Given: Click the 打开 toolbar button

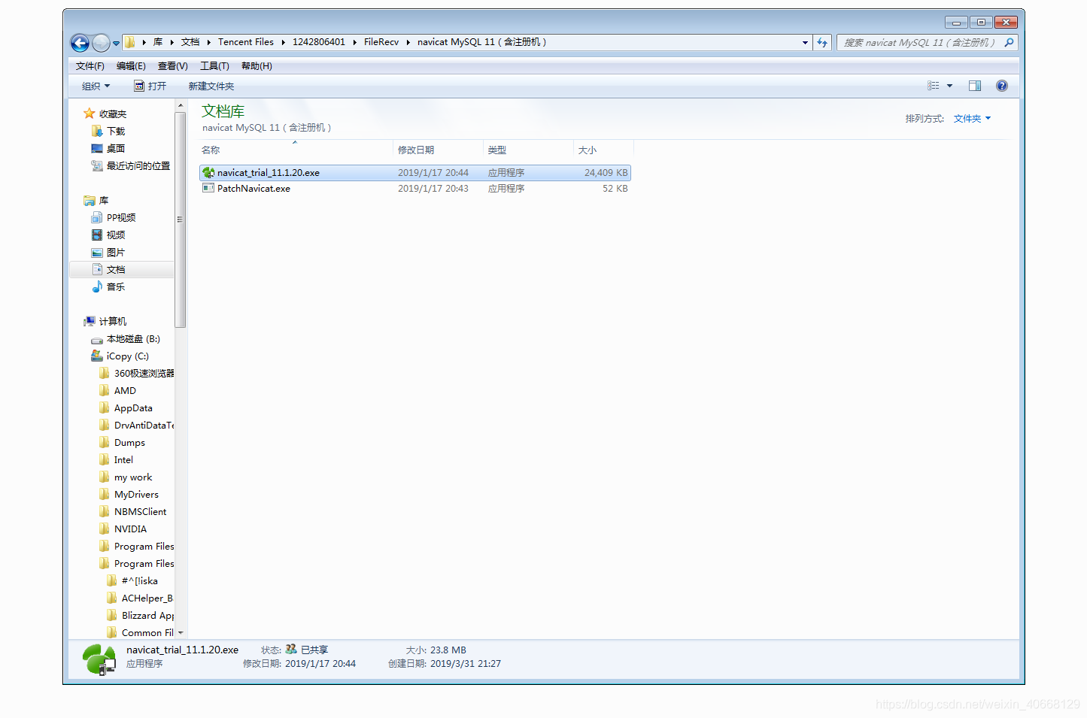Looking at the screenshot, I should [x=150, y=86].
